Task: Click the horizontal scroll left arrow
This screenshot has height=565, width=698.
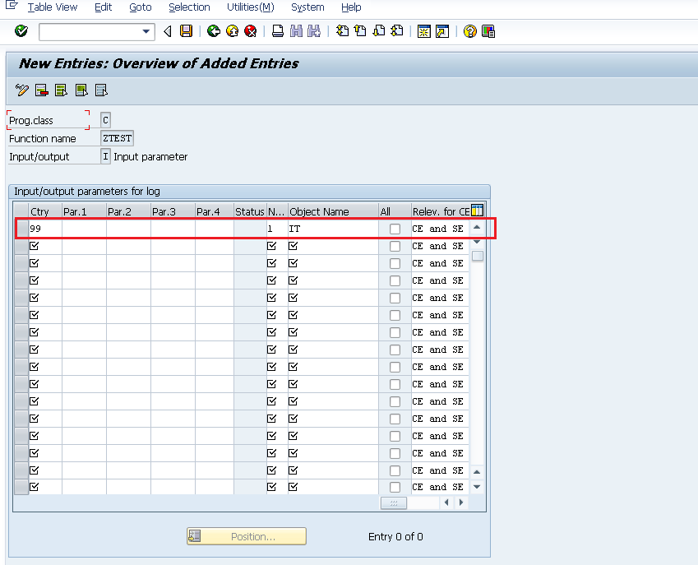Action: [446, 502]
